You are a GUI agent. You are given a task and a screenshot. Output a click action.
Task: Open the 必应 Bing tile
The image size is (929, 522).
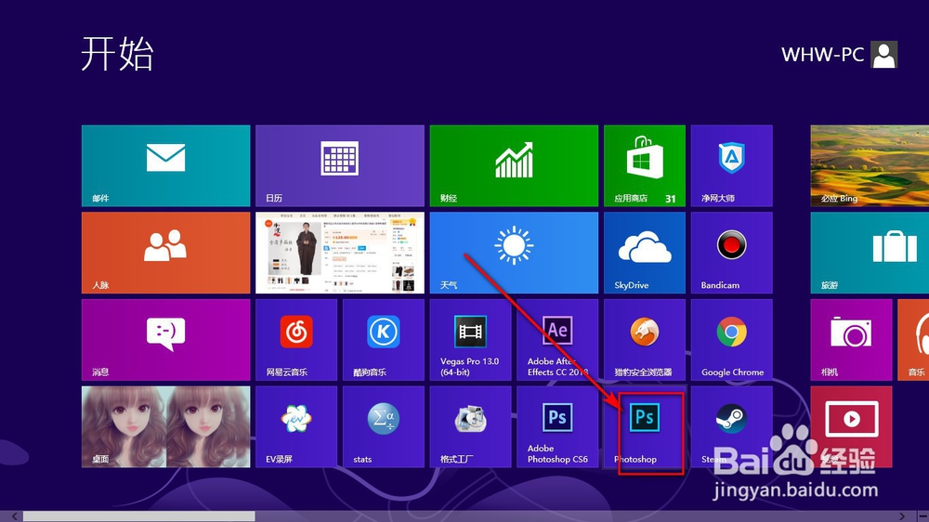(x=870, y=166)
